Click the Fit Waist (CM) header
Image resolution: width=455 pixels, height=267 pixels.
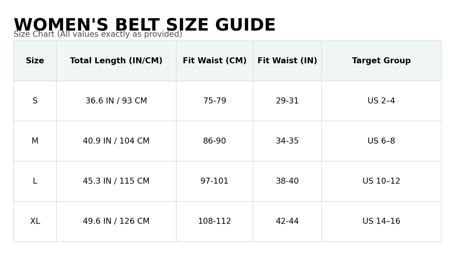pyautogui.click(x=214, y=61)
